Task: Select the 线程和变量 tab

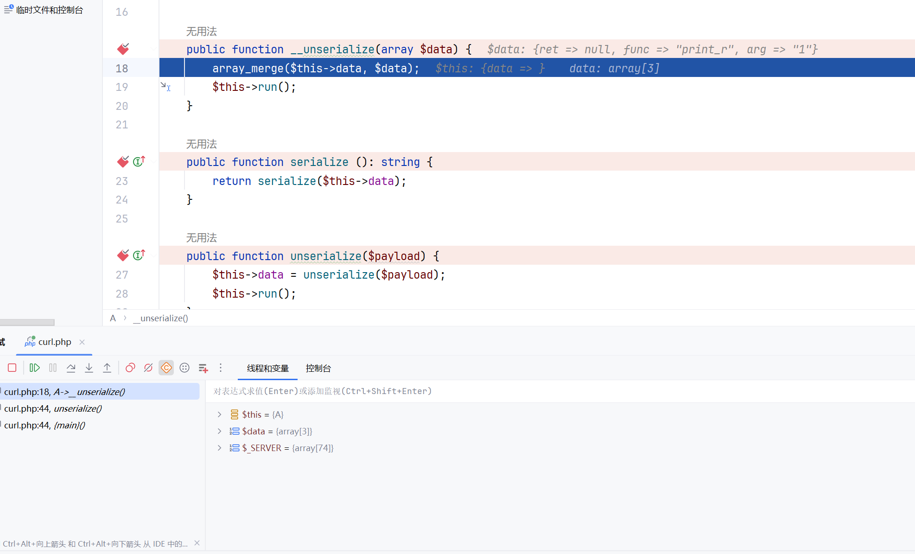Action: pos(267,368)
